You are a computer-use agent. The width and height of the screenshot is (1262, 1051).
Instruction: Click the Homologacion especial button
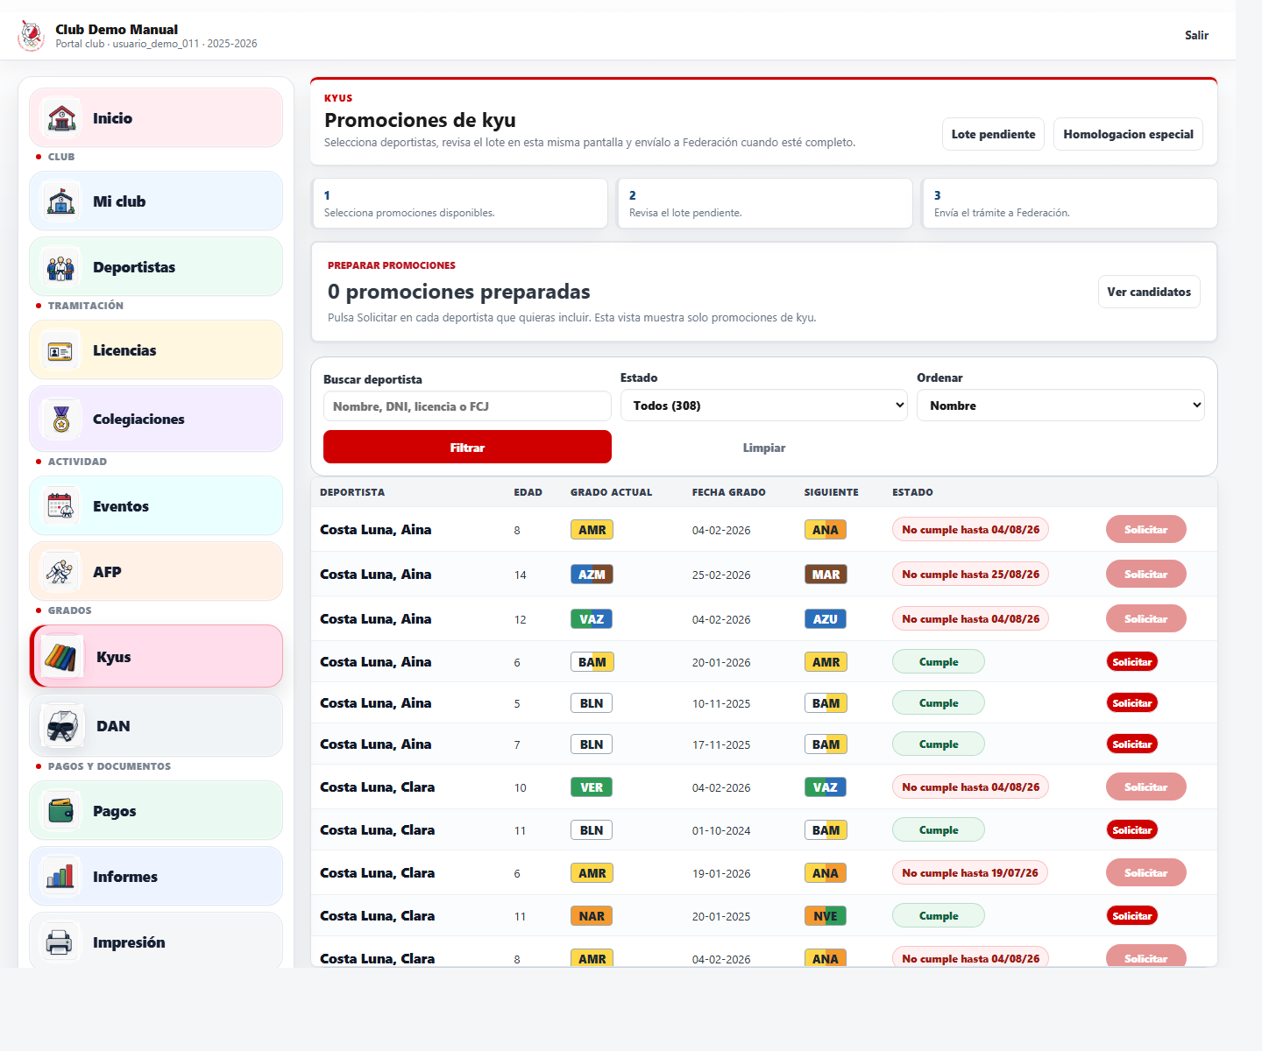[1128, 134]
